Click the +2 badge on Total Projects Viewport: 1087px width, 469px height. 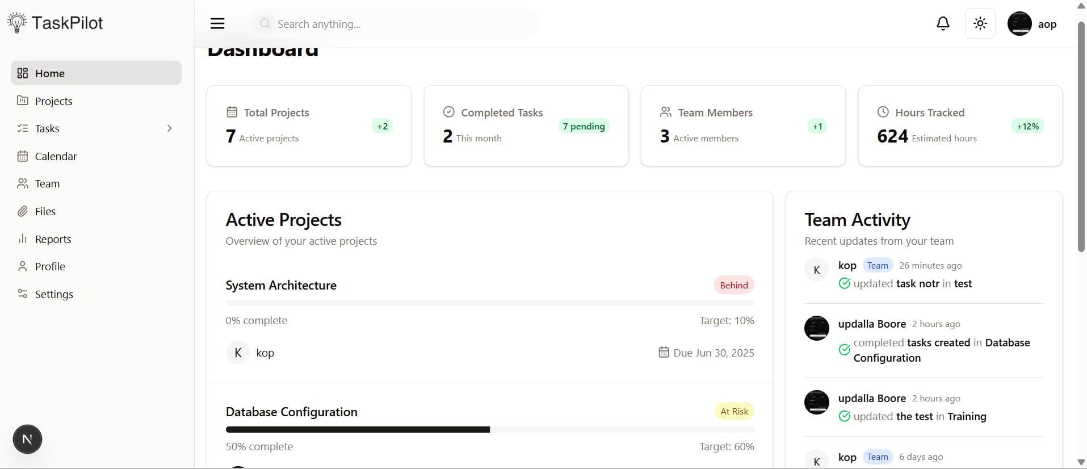pyautogui.click(x=383, y=126)
